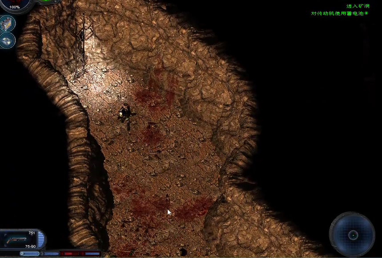This screenshot has height=258, width=382.
Task: Select weapon slot 2 in bottom bar
Action: point(30,254)
